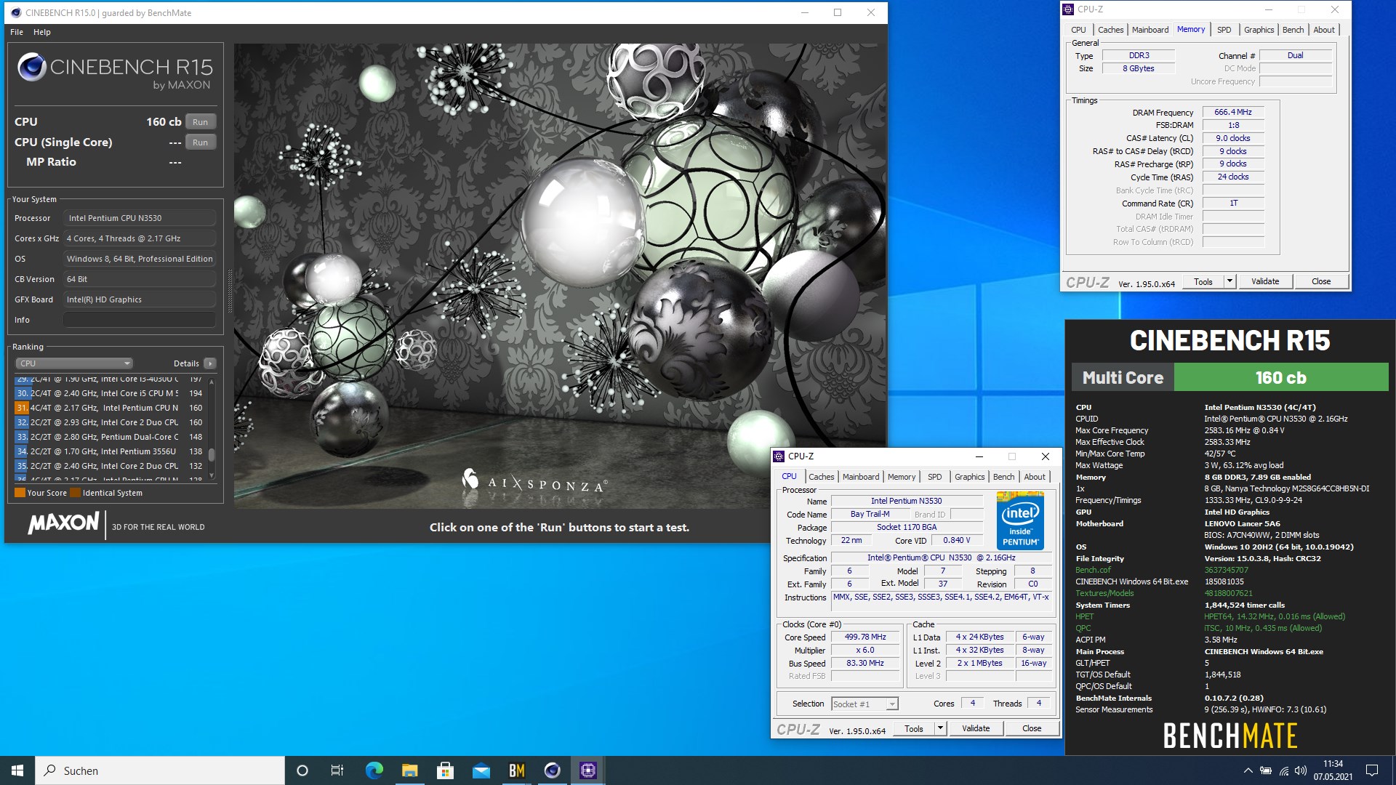Click Tools button in lower CPU-Z
1396x785 pixels.
tap(914, 729)
